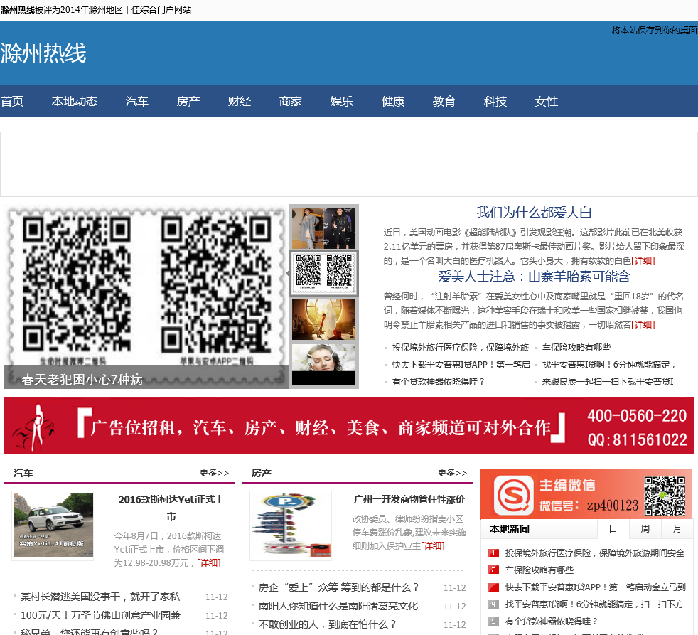Image resolution: width=698 pixels, height=635 pixels.
Task: Click the large QR code slideshow image
Action: click(x=146, y=296)
